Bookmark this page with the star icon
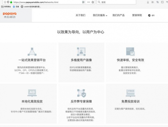 click(x=93, y=2)
